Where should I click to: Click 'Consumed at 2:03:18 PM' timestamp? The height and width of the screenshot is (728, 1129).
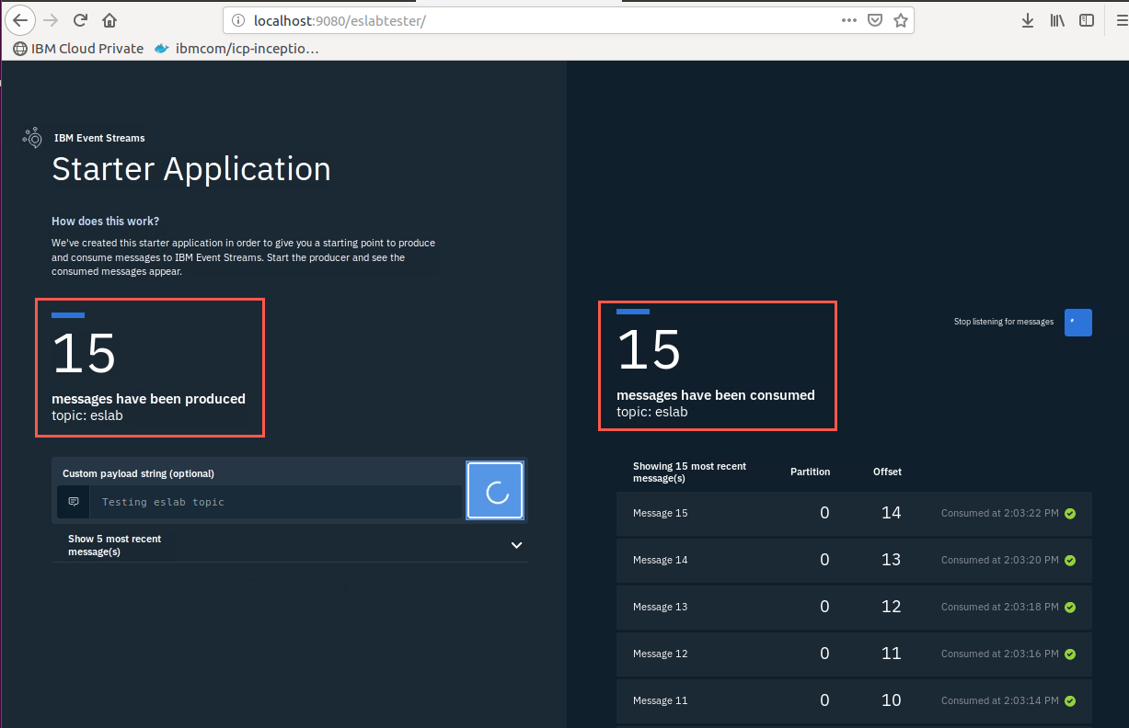[1000, 607]
